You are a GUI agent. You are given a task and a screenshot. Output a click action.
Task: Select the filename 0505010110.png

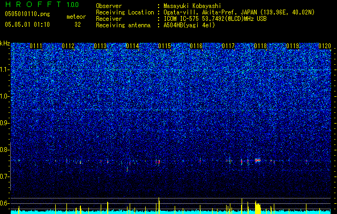click(27, 14)
